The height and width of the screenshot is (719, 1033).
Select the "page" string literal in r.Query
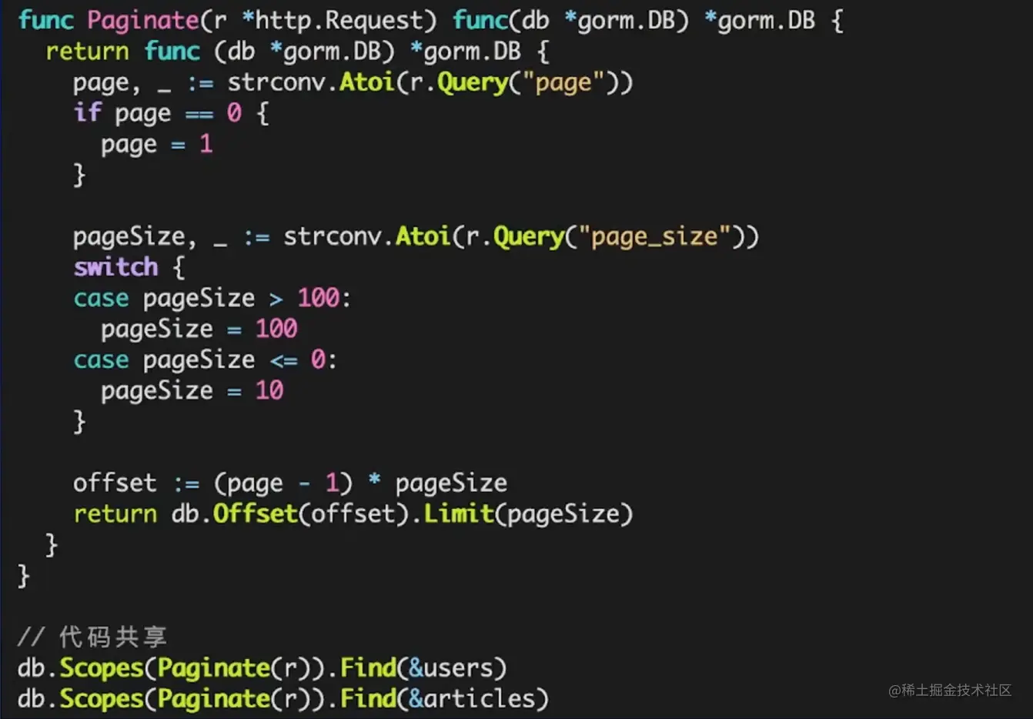(x=564, y=82)
